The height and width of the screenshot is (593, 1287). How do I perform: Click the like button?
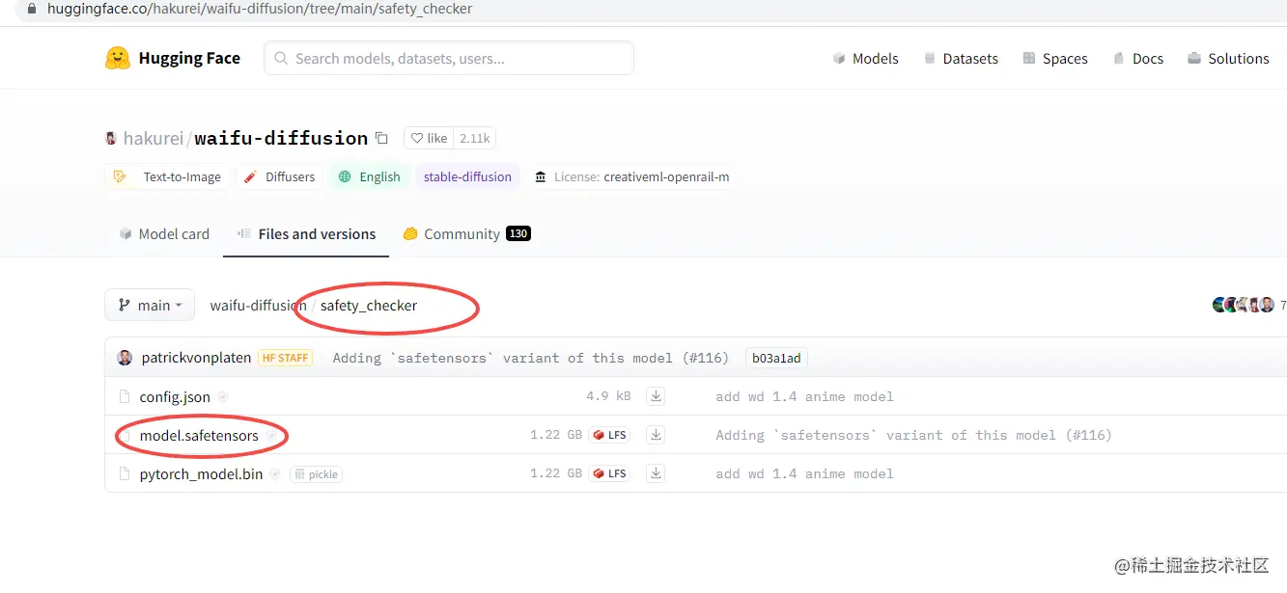tap(429, 138)
